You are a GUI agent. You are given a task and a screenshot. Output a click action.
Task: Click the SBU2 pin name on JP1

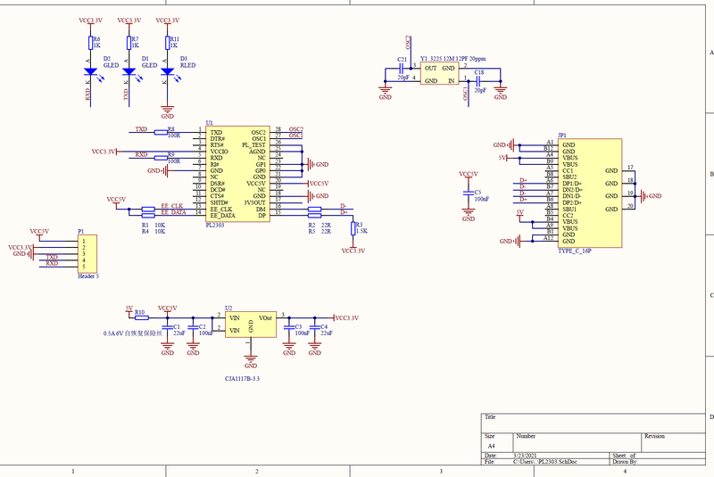569,177
